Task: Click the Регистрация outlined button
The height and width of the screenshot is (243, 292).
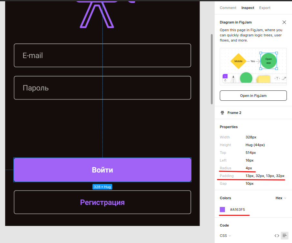Action: 102,202
